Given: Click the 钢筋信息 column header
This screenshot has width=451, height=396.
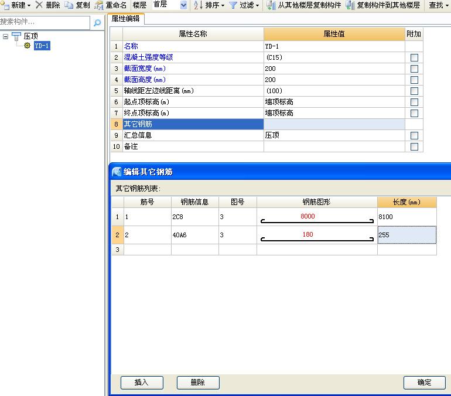Looking at the screenshot, I should point(195,202).
